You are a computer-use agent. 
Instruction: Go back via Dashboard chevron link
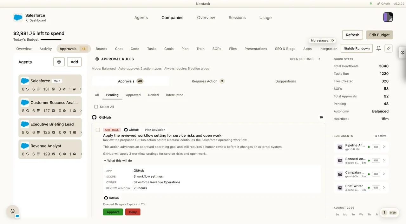[x=36, y=20]
